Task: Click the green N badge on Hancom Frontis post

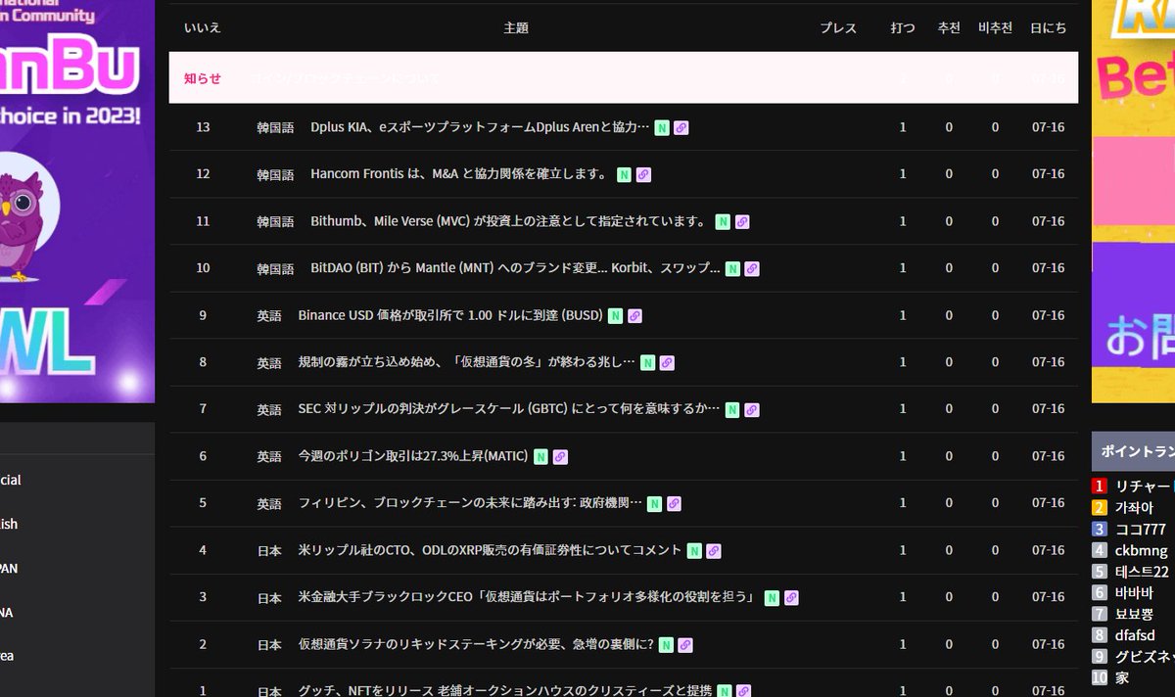Action: pyautogui.click(x=624, y=174)
